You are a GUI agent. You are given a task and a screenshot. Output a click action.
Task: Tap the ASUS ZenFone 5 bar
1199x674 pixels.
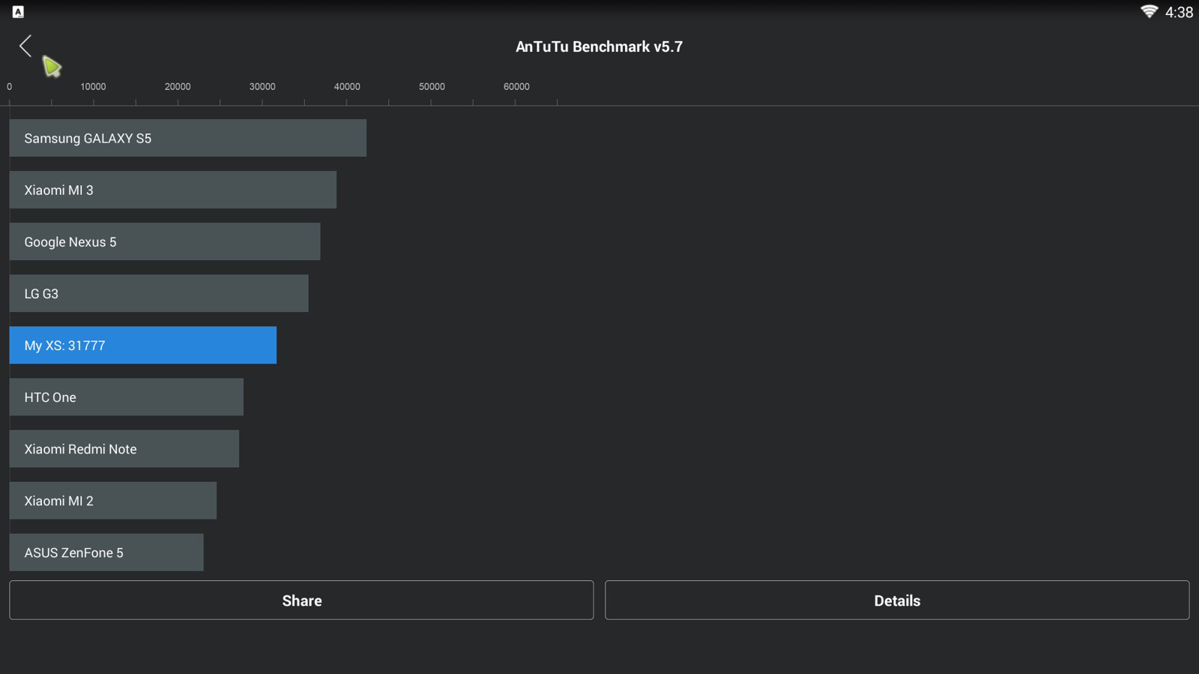click(x=106, y=552)
